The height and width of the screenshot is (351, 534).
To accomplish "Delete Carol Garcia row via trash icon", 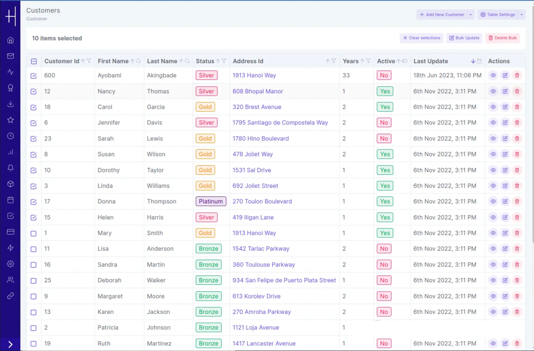I will click(x=517, y=107).
